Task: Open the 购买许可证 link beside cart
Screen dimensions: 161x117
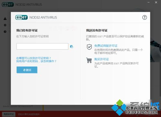Action: [102, 59]
